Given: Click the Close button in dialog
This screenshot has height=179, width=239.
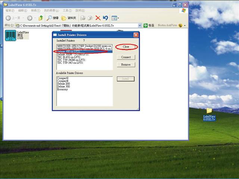Looking at the screenshot, I should (x=126, y=47).
